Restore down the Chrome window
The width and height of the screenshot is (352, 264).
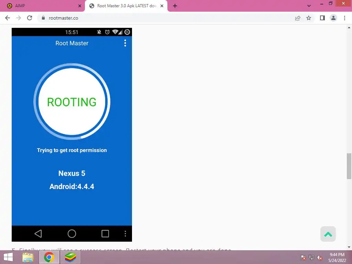coord(330,3)
